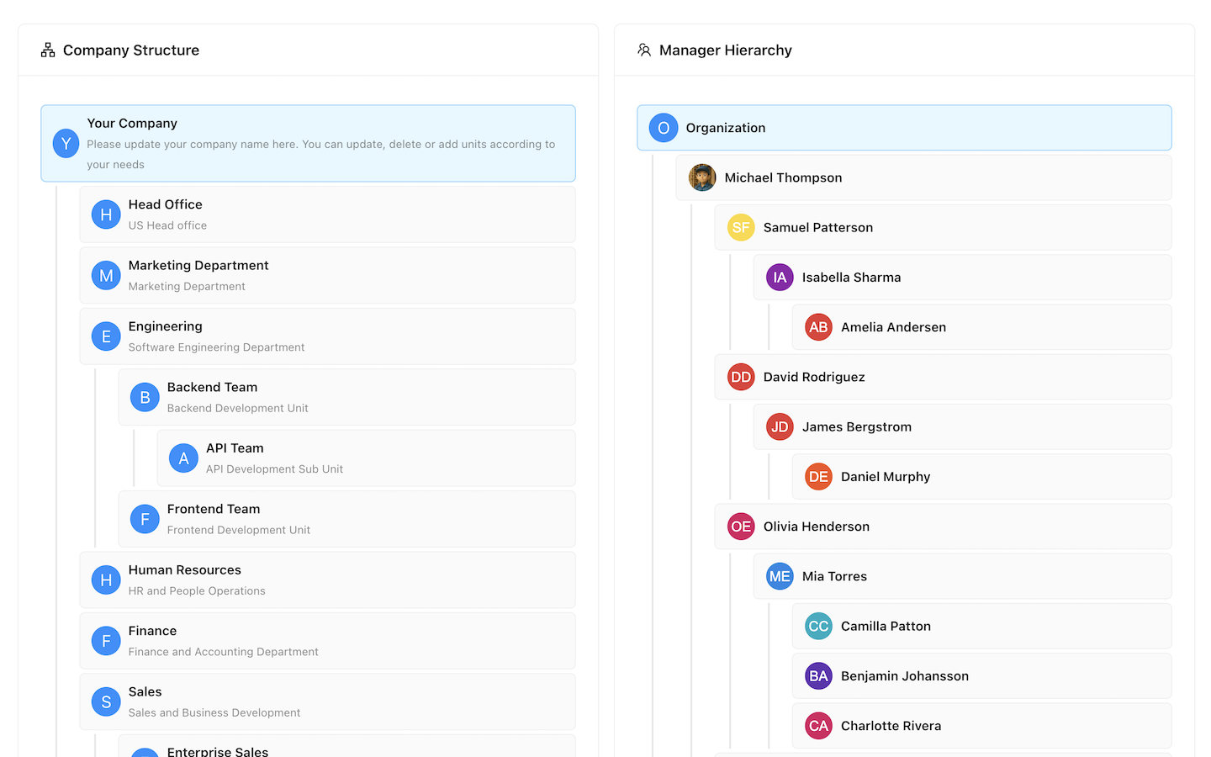This screenshot has height=757, width=1211.
Task: Click Olivia Henderson's OE avatar
Action: pyautogui.click(x=741, y=526)
